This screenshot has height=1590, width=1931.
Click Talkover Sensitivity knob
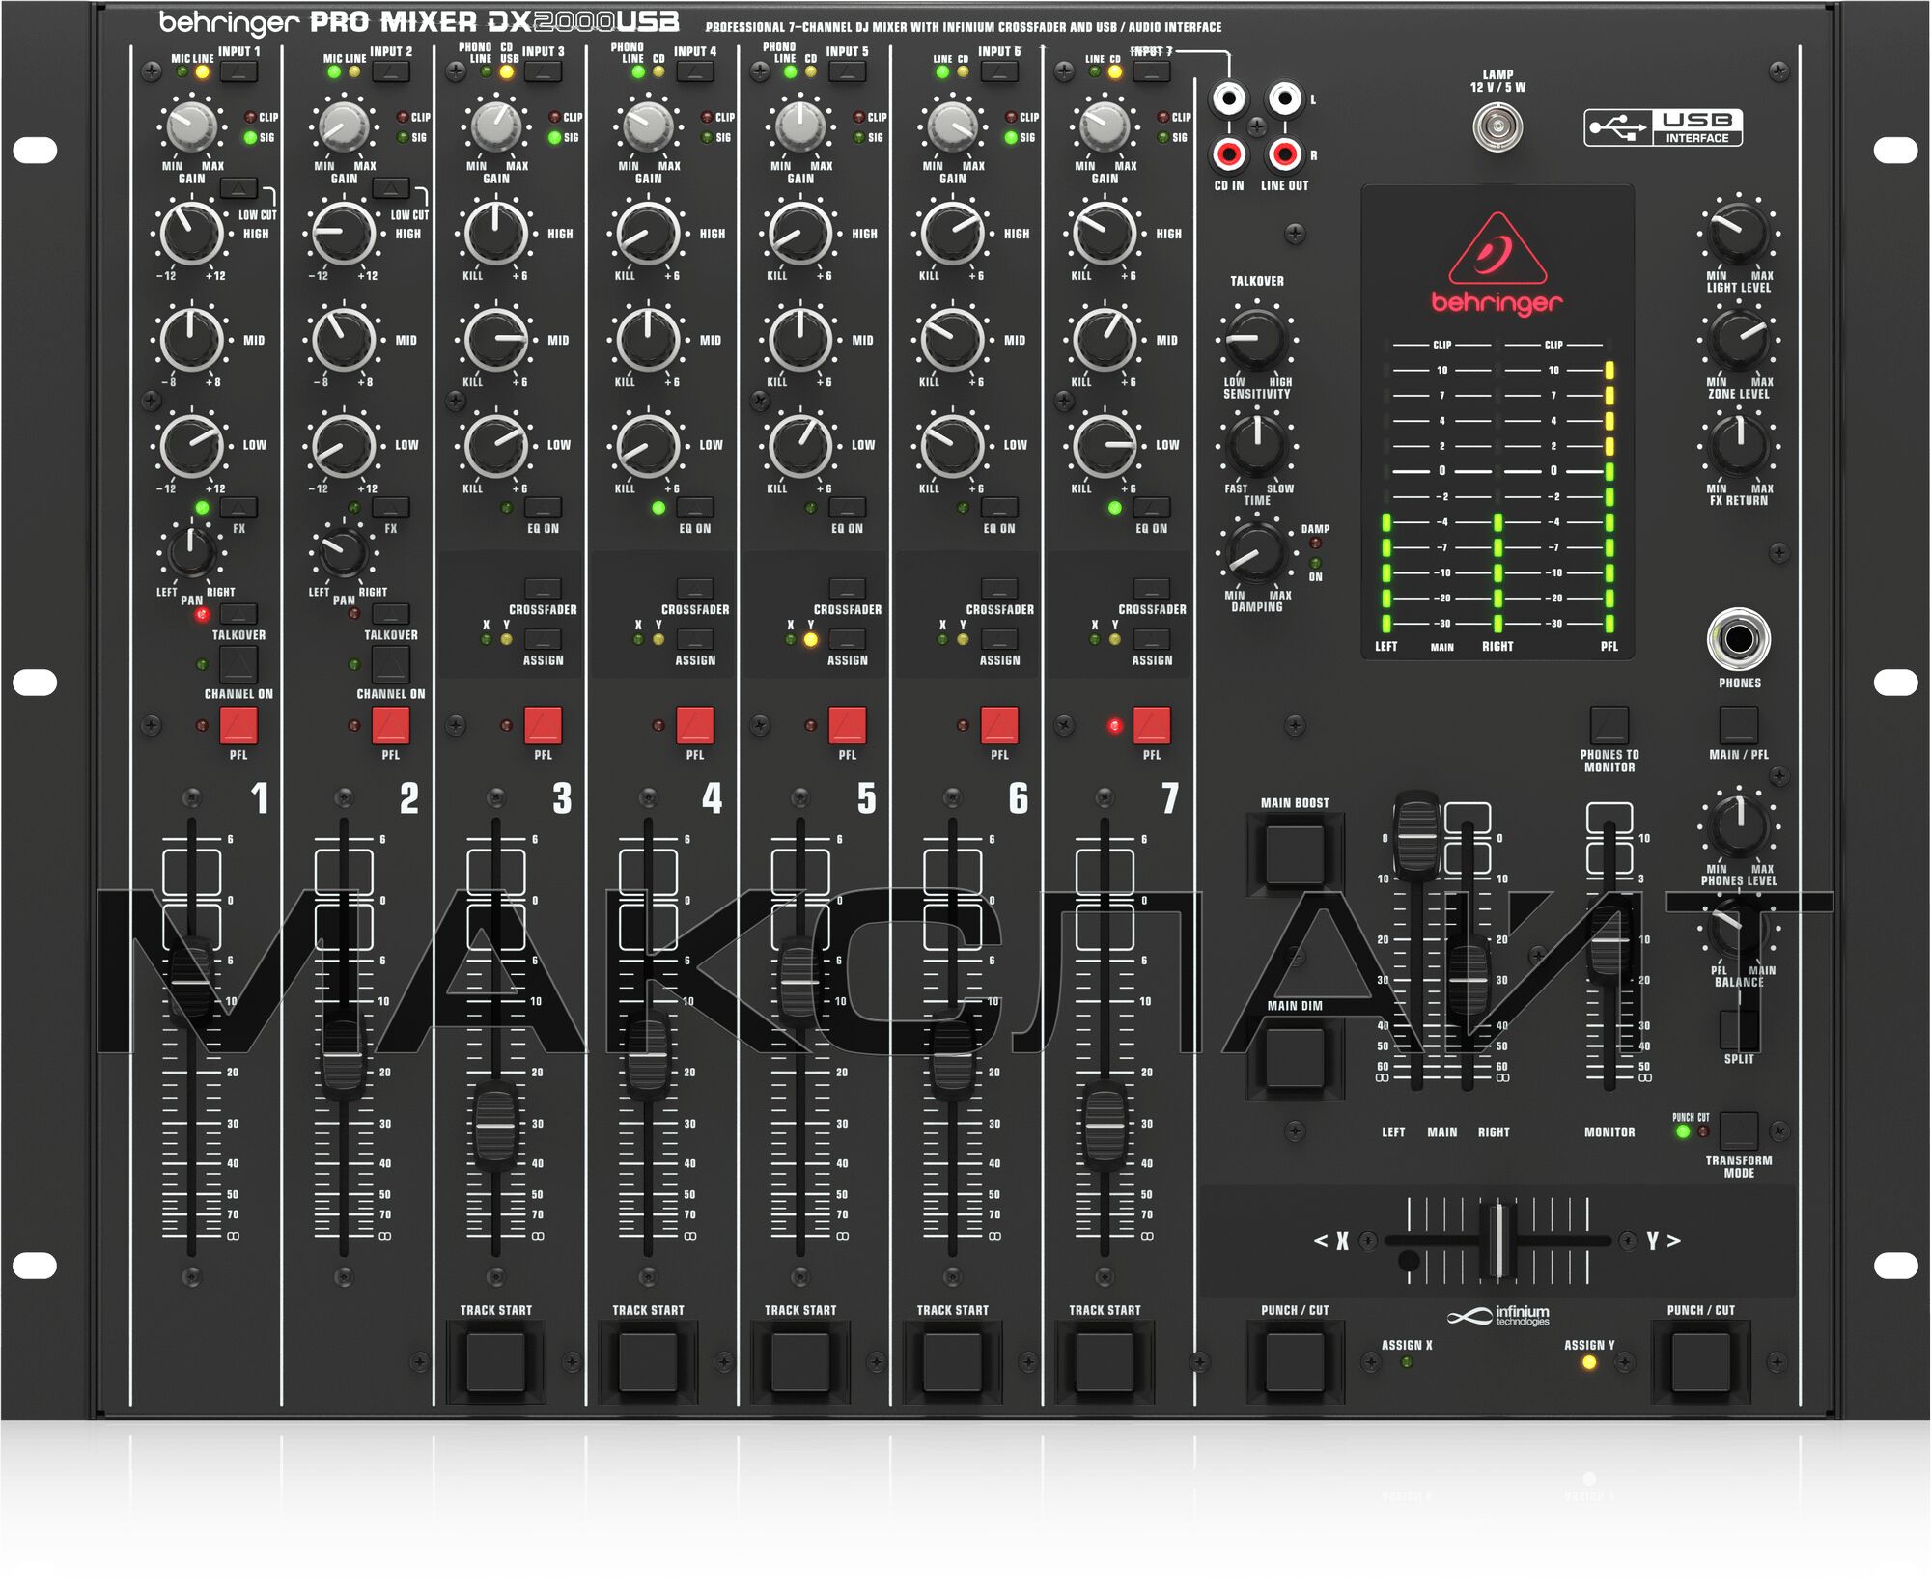tap(1257, 339)
